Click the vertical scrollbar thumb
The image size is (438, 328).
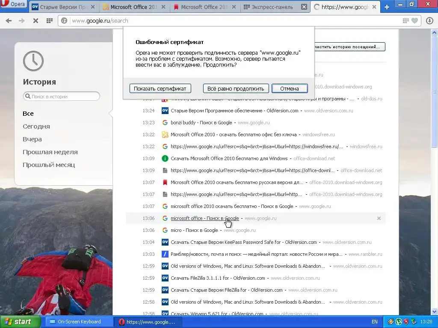[435, 91]
